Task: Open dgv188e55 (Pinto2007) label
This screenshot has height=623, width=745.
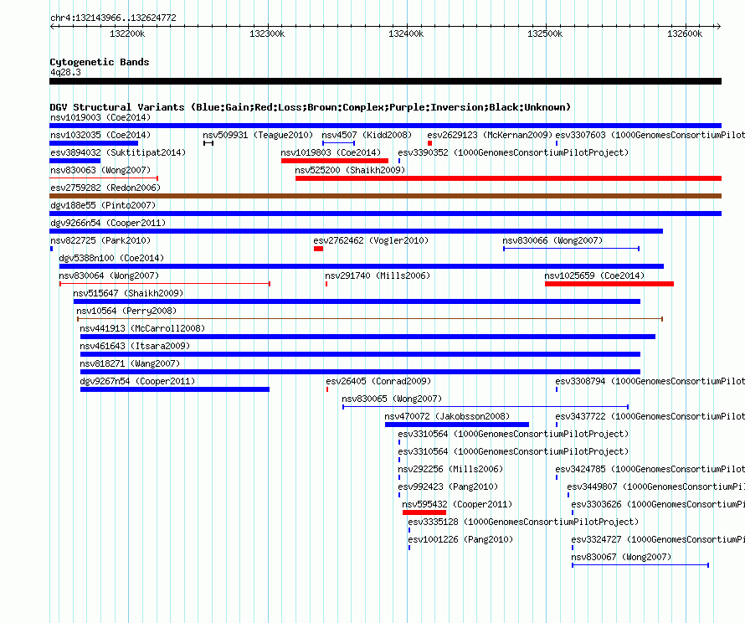Action: [103, 205]
